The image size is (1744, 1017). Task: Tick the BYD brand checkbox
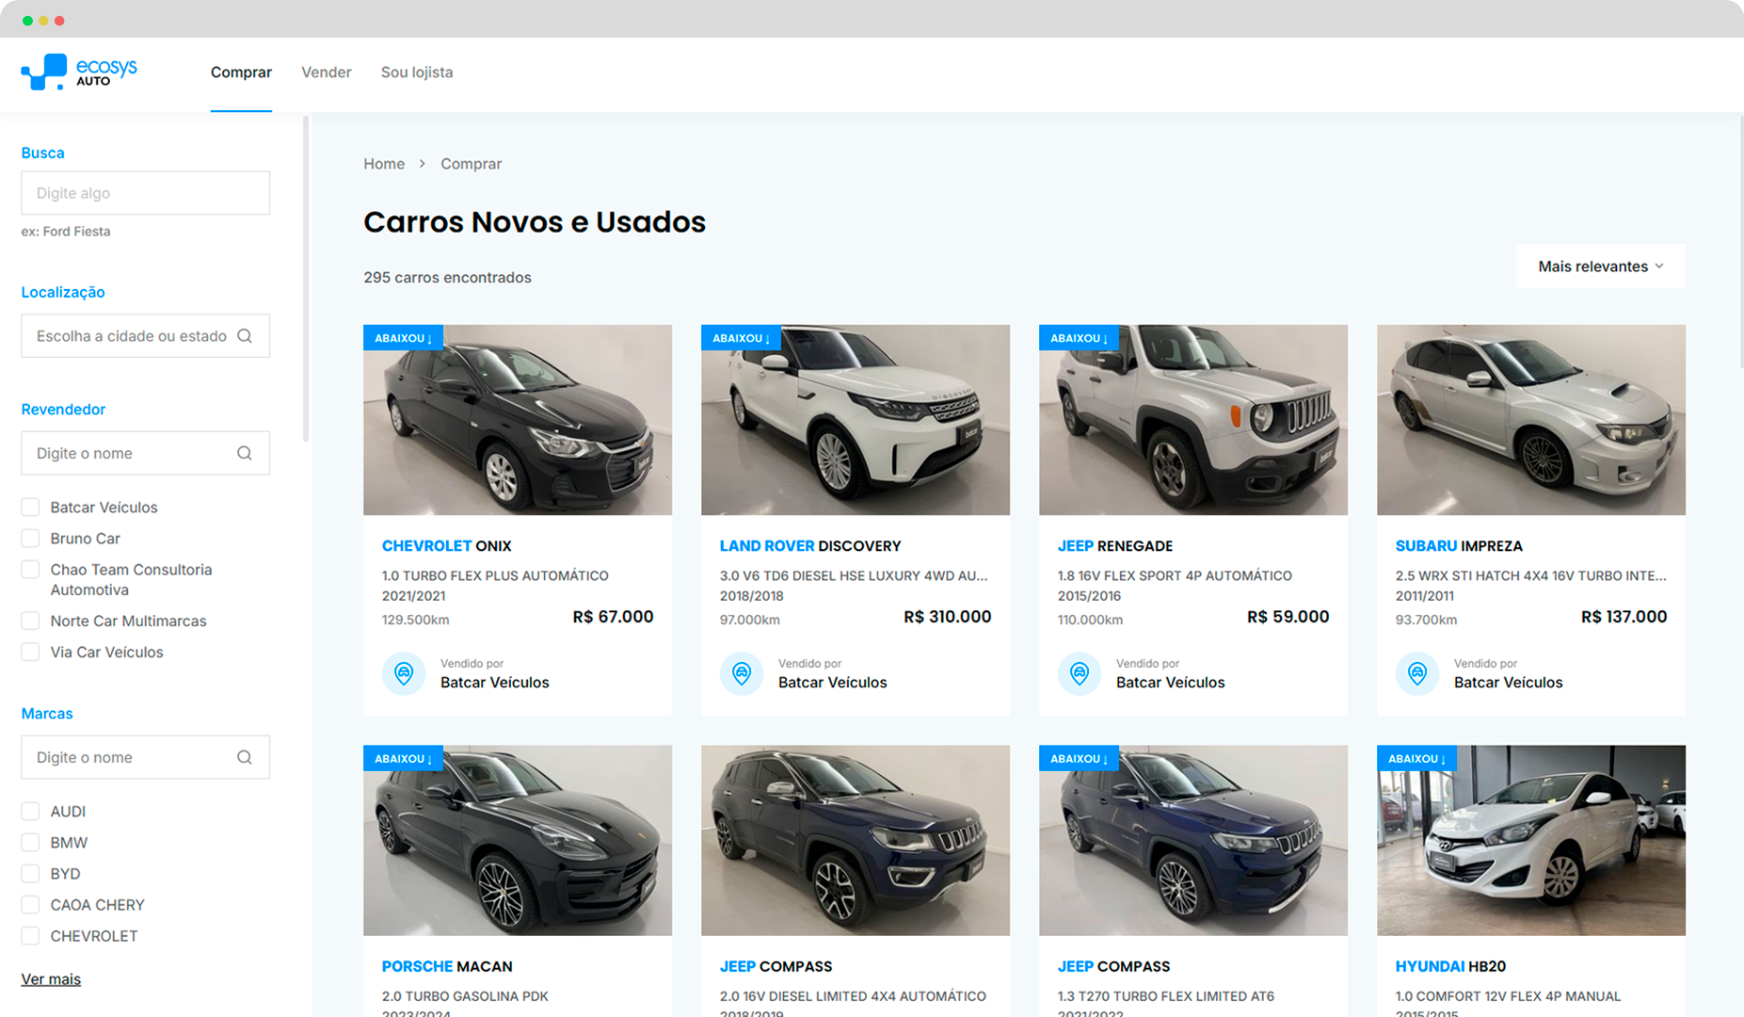tap(30, 874)
